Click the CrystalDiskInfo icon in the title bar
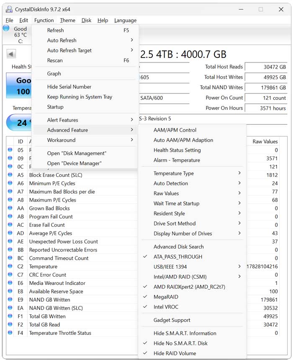This screenshot has height=360, width=293. (9, 9)
